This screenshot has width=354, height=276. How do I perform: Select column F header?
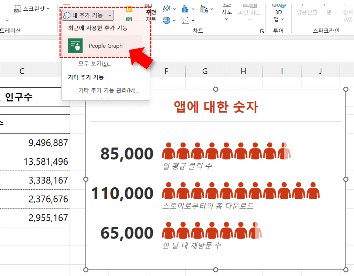coord(167,71)
